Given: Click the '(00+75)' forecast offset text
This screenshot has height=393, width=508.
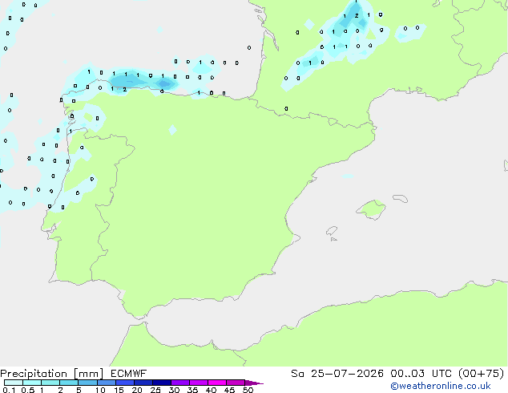Looking at the screenshot, I should point(482,374).
